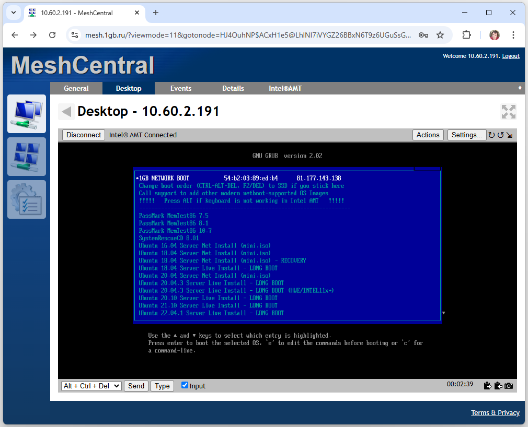
Task: Open the Intel®AMT tab
Action: click(x=285, y=88)
